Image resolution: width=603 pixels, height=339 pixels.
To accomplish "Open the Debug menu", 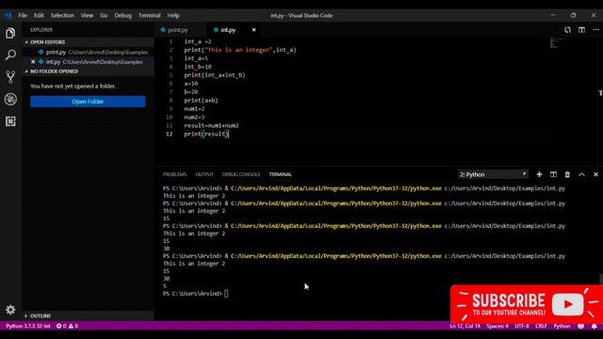I will (123, 15).
